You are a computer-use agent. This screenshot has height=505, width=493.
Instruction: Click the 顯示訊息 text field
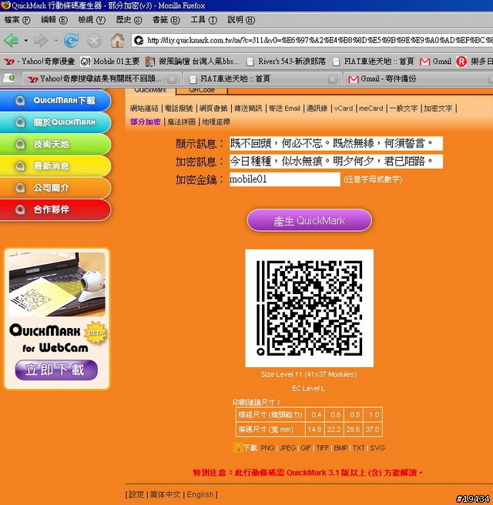[x=336, y=143]
